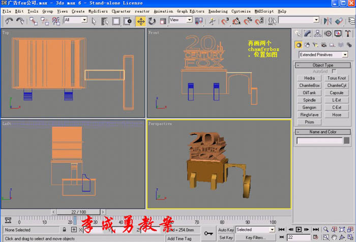
Task: Click the object color swatch
Action: (x=346, y=141)
